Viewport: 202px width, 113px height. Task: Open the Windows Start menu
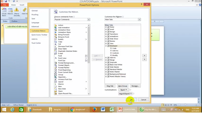click(4, 110)
